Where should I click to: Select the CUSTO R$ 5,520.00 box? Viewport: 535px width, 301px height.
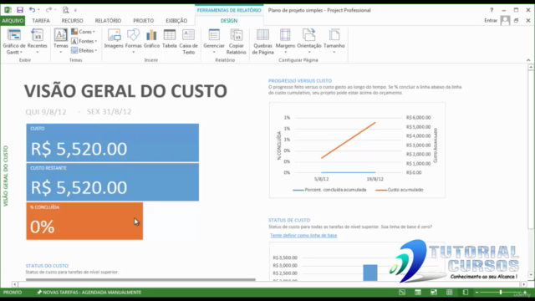pyautogui.click(x=113, y=143)
